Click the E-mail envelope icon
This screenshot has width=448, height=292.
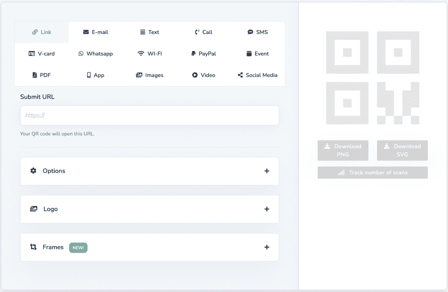click(x=86, y=32)
